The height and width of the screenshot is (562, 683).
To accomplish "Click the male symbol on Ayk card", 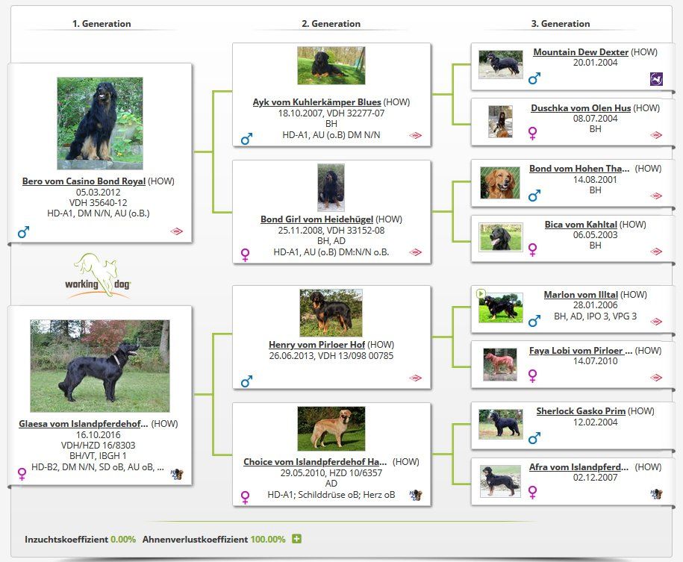I will click(x=246, y=139).
